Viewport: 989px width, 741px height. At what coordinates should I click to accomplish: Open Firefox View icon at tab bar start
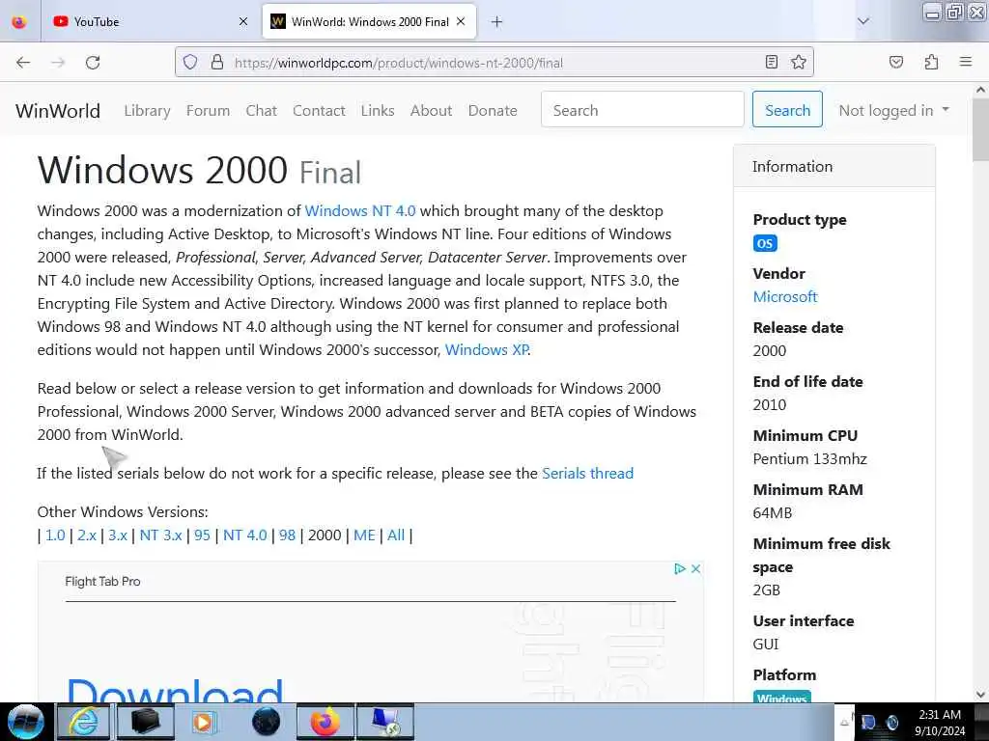point(19,22)
